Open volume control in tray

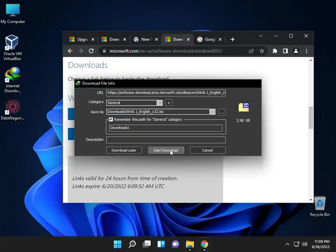click(x=304, y=244)
